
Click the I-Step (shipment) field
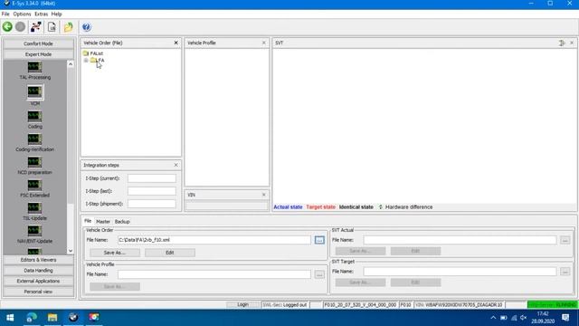pyautogui.click(x=152, y=204)
